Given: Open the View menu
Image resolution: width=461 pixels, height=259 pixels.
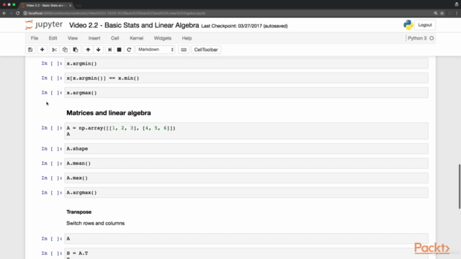Looking at the screenshot, I should click(73, 38).
